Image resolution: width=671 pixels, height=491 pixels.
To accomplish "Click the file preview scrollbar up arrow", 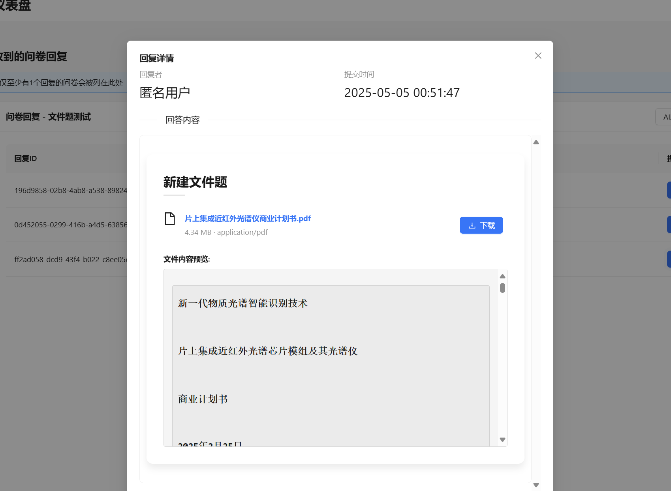I will point(502,276).
